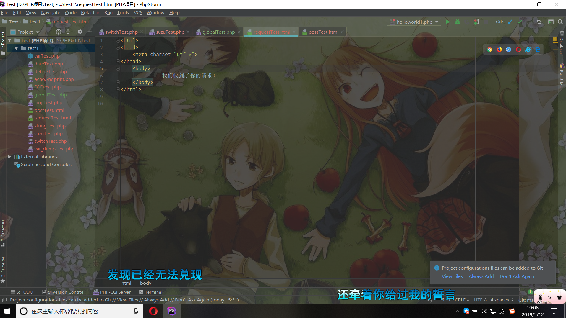This screenshot has height=318, width=566.
Task: Collapse the html tag fold marker
Action: 118,40
